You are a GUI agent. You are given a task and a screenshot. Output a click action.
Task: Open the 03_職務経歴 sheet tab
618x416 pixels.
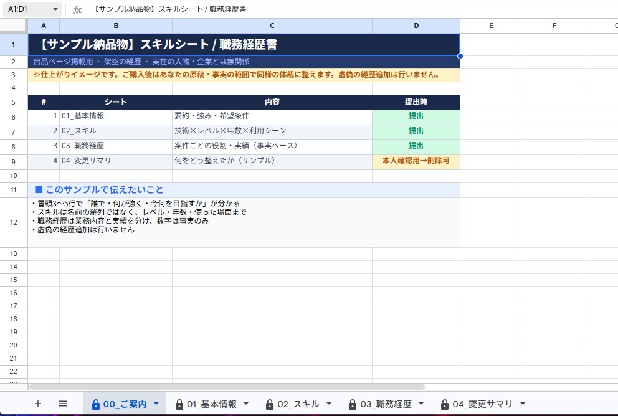[x=386, y=404]
